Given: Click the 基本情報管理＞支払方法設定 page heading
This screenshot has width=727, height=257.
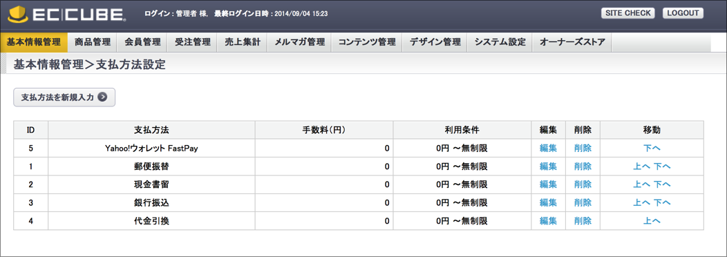Looking at the screenshot, I should pyautogui.click(x=89, y=64).
